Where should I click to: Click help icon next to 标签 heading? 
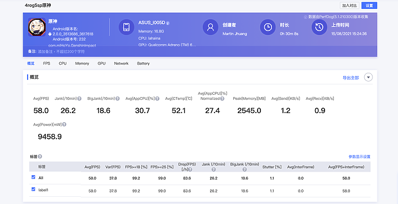(40, 157)
